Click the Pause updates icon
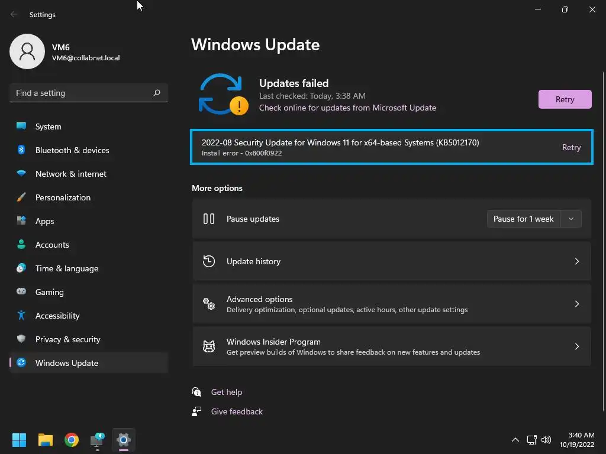This screenshot has width=606, height=454. 209,219
